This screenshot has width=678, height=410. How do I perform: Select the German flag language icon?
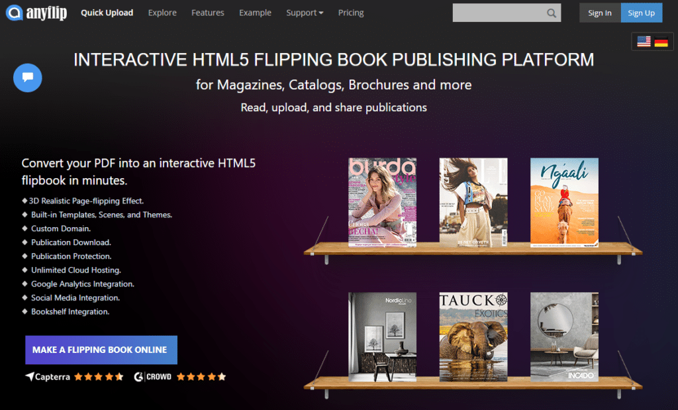tap(661, 41)
